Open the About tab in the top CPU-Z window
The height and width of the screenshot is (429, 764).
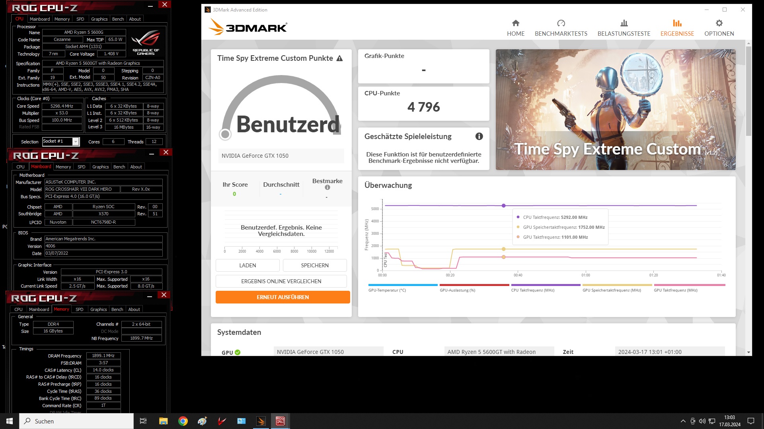tap(135, 19)
